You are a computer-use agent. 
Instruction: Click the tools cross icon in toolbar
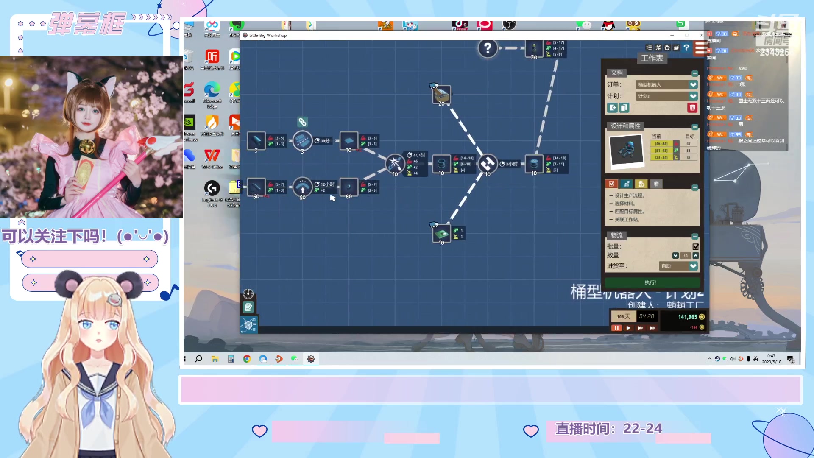pos(658,48)
